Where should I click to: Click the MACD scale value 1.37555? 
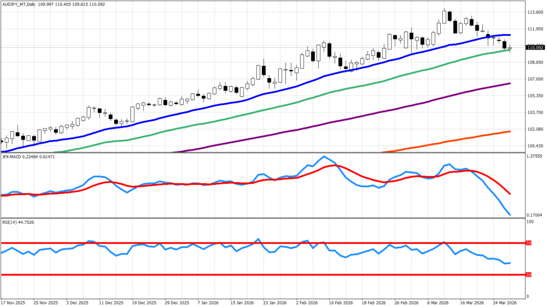click(x=535, y=157)
